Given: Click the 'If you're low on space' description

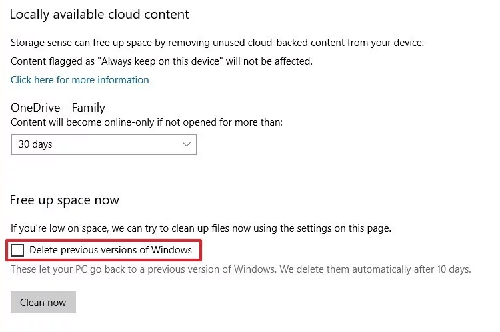Looking at the screenshot, I should [x=201, y=228].
